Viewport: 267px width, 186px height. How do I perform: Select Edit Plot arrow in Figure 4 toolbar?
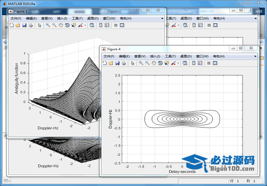[x=133, y=63]
